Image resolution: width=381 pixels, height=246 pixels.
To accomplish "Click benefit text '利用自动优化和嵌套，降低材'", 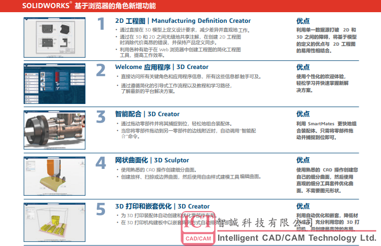I will coord(327,216).
